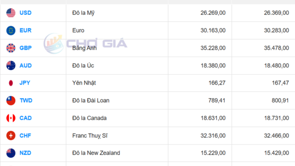Image resolution: width=295 pixels, height=166 pixels.
Task: Click the Swiss flag icon for CHF
Action: (11, 136)
